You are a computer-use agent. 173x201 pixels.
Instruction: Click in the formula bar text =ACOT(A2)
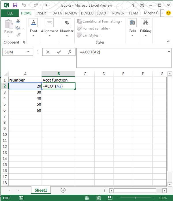(x=90, y=52)
